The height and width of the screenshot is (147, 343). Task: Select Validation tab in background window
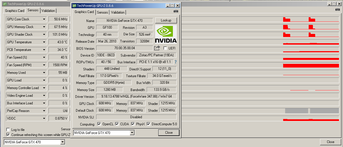(x=49, y=11)
